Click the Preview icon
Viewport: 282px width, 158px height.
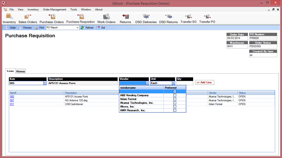(x=20, y=28)
